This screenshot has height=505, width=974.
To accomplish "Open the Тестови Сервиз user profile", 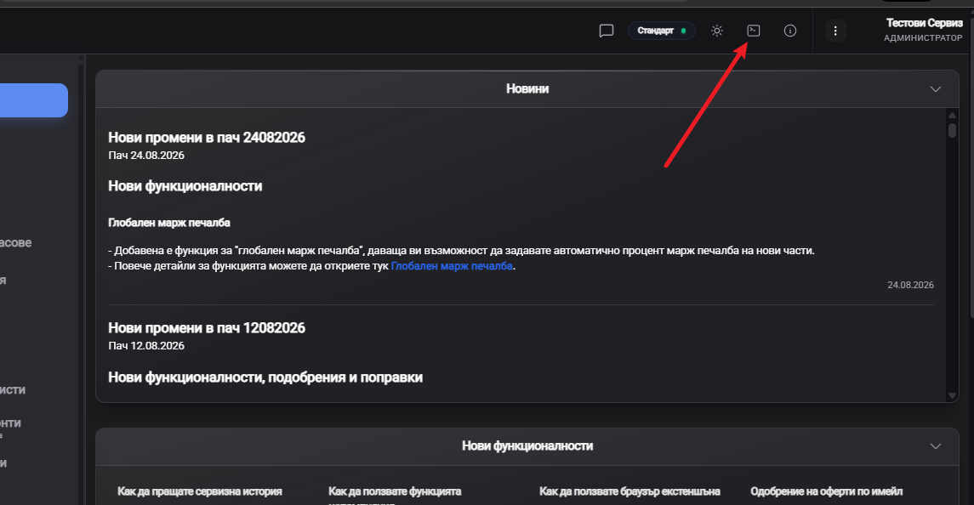I will point(924,30).
